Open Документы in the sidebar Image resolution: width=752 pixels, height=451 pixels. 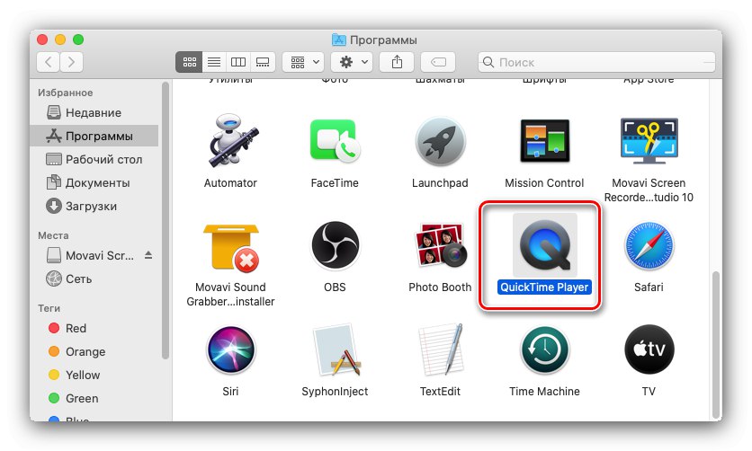pyautogui.click(x=94, y=183)
